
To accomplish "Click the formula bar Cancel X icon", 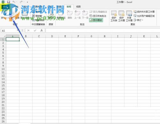I will (28, 31).
